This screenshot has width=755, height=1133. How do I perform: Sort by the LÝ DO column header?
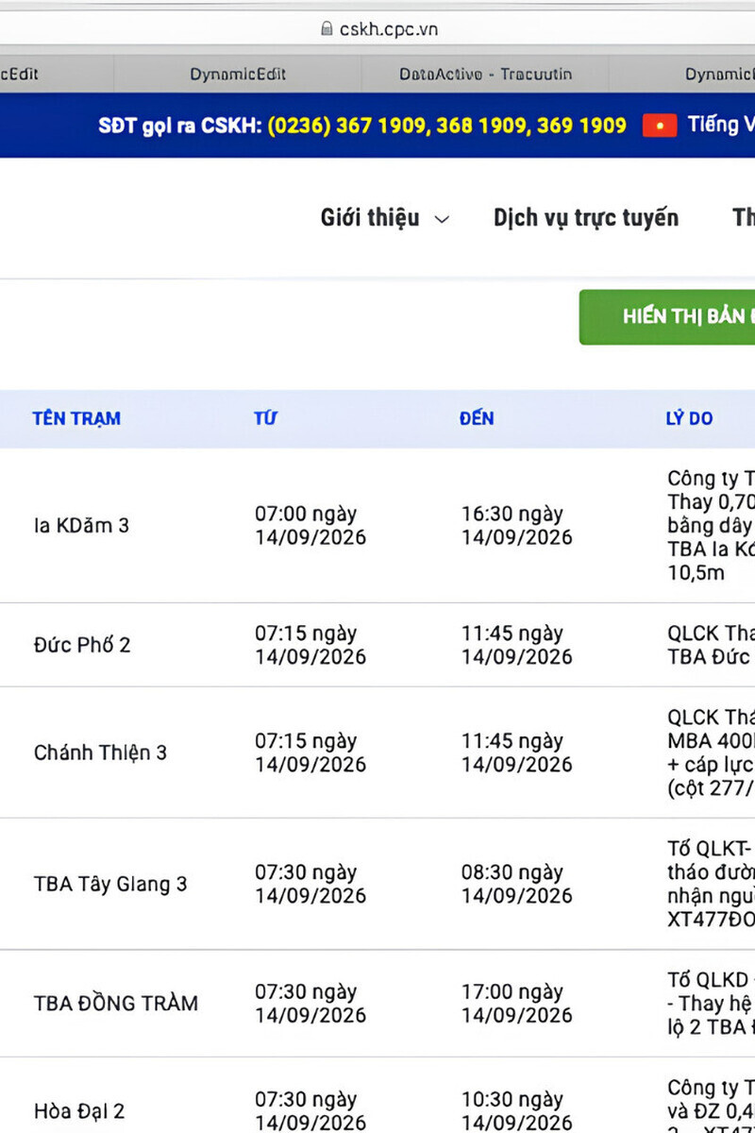[x=689, y=418]
